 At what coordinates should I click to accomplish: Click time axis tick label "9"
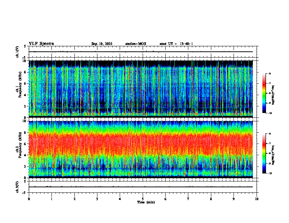[x=234, y=199]
